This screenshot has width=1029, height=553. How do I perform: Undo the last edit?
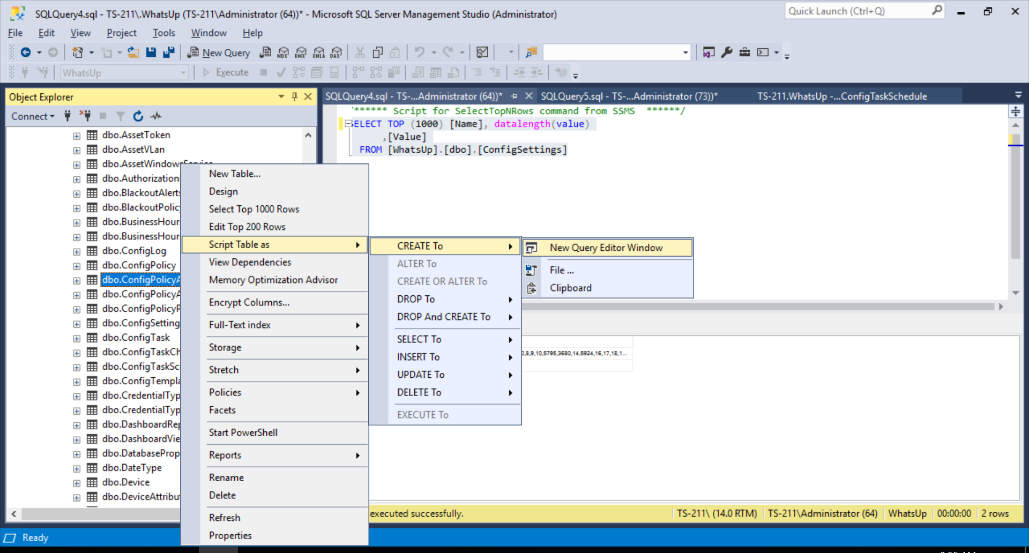click(420, 52)
